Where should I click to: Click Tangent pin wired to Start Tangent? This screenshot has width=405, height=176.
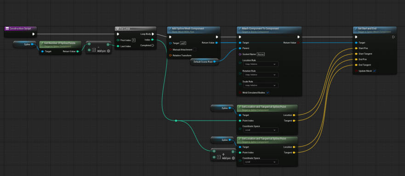(294, 121)
